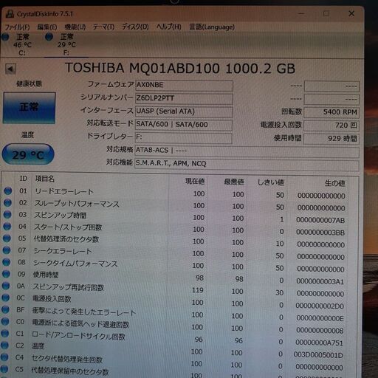Open the ディスク(D) menu
The height and width of the screenshot is (378, 378).
[135, 27]
